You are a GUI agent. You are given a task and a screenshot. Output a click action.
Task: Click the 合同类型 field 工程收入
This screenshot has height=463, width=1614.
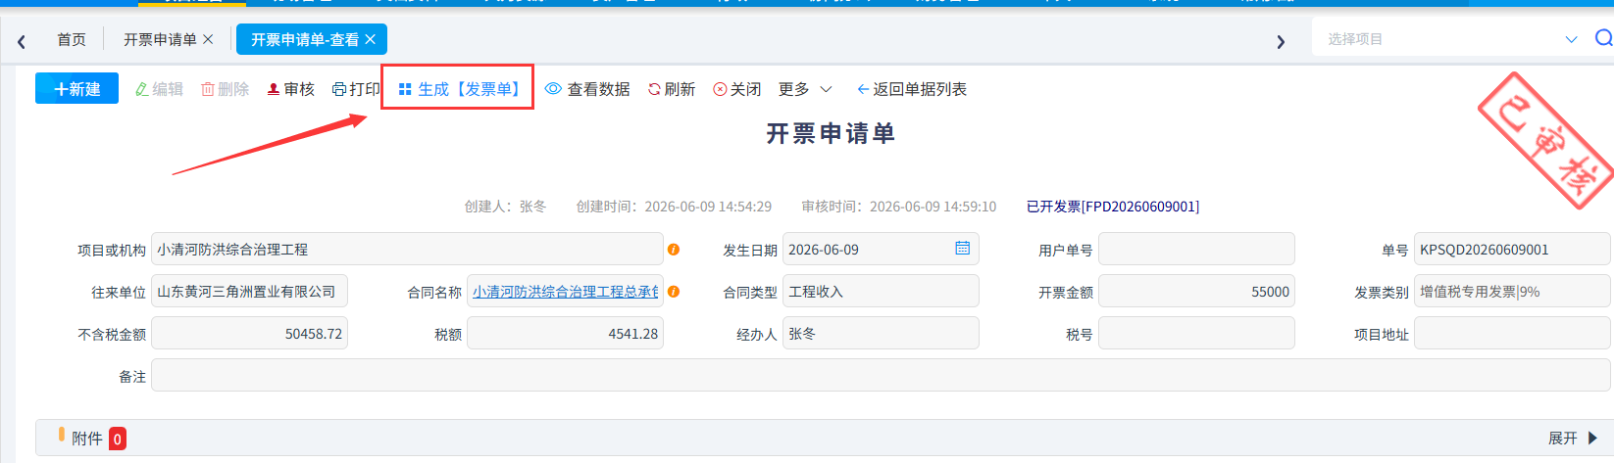click(x=881, y=292)
